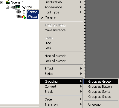Hide the Contact text via eye icon
The width and height of the screenshot is (119, 108).
19,12
